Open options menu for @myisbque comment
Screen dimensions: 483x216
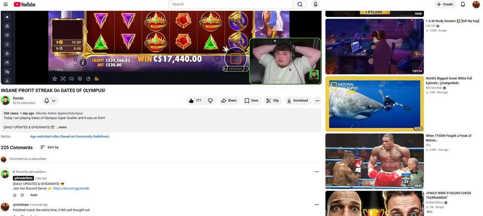317,205
